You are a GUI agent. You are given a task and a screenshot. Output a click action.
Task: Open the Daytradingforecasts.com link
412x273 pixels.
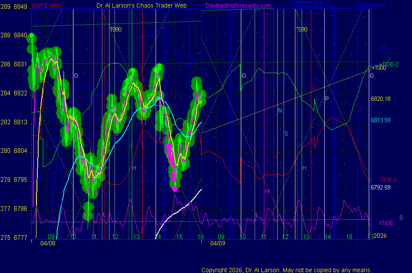pos(238,5)
